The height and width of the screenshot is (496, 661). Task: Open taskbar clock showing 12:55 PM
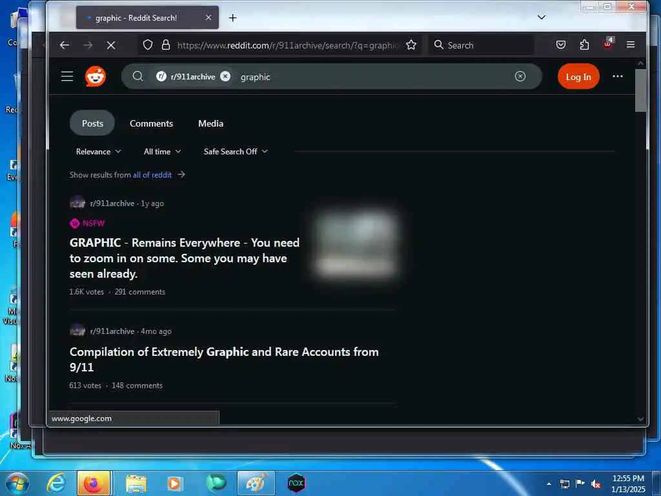(628, 484)
